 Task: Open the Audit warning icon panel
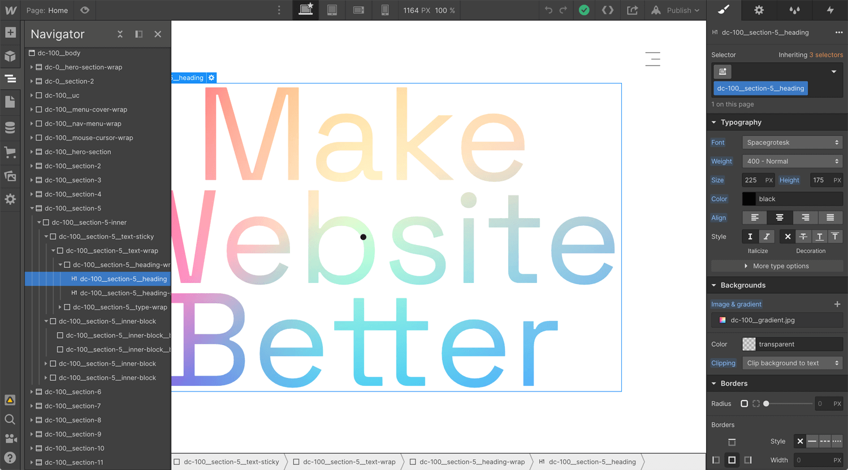pos(10,400)
